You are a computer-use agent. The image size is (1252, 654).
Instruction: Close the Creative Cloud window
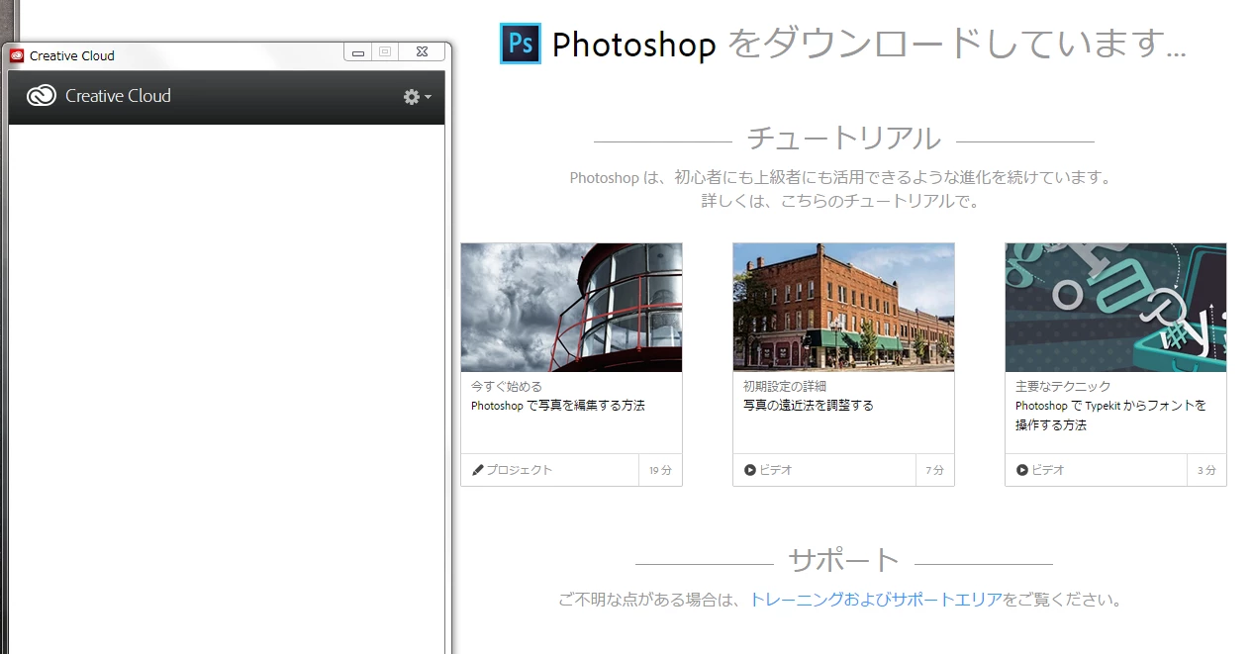pos(422,52)
